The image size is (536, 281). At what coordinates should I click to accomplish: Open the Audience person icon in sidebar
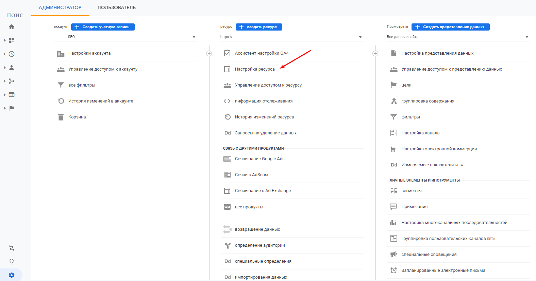pyautogui.click(x=12, y=68)
